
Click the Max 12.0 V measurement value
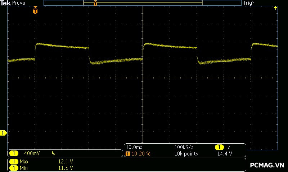point(66,162)
